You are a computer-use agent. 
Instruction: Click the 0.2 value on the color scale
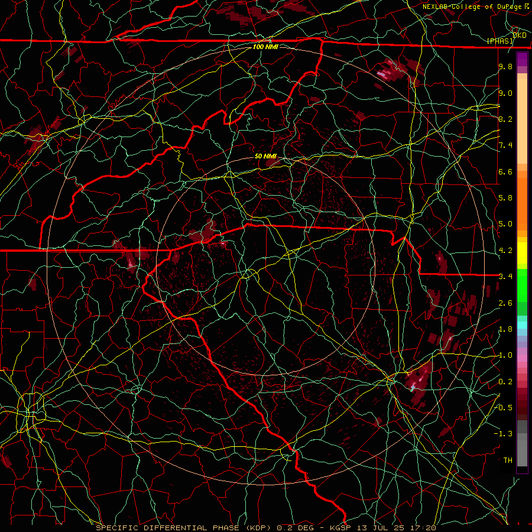click(505, 382)
